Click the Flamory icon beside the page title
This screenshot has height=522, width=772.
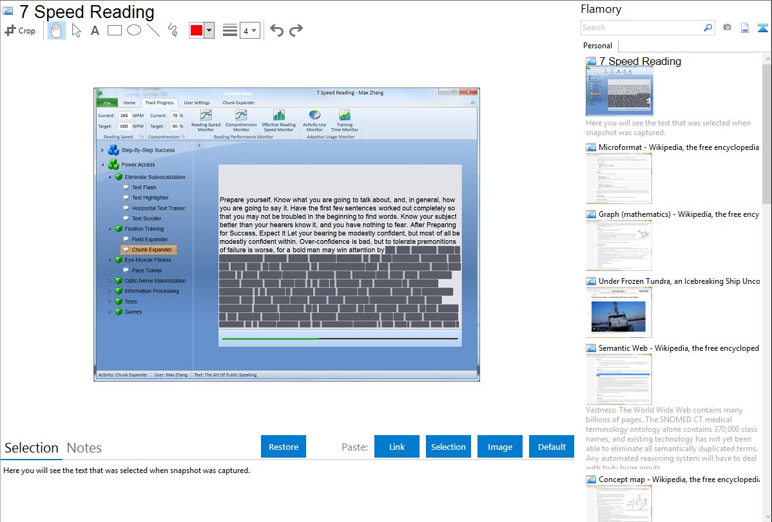[8, 11]
